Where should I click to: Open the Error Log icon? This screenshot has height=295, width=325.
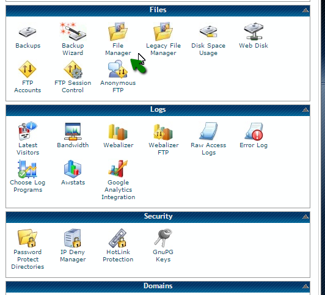[x=254, y=131]
